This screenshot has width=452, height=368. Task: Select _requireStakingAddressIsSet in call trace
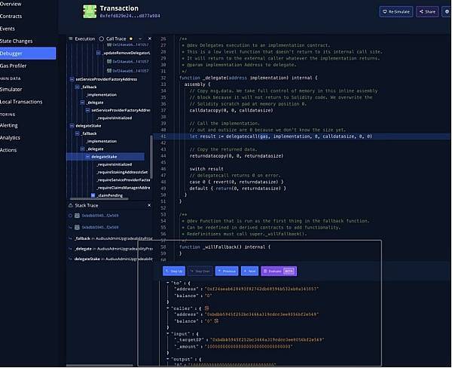click(x=122, y=172)
